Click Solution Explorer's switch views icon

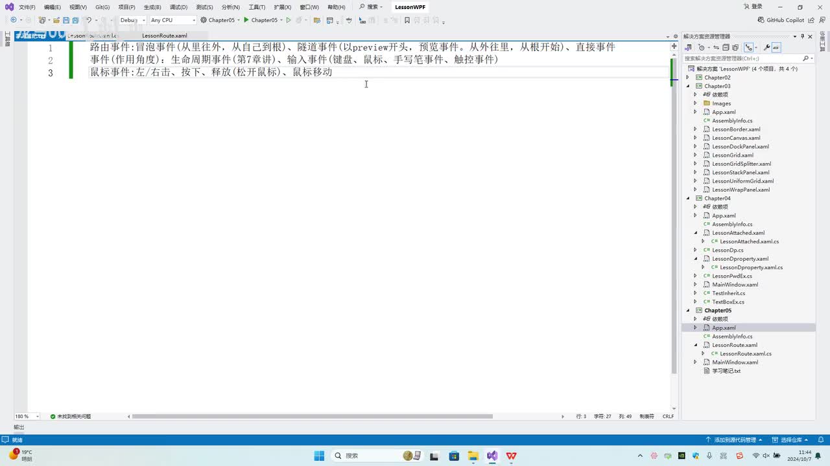pyautogui.click(x=689, y=47)
